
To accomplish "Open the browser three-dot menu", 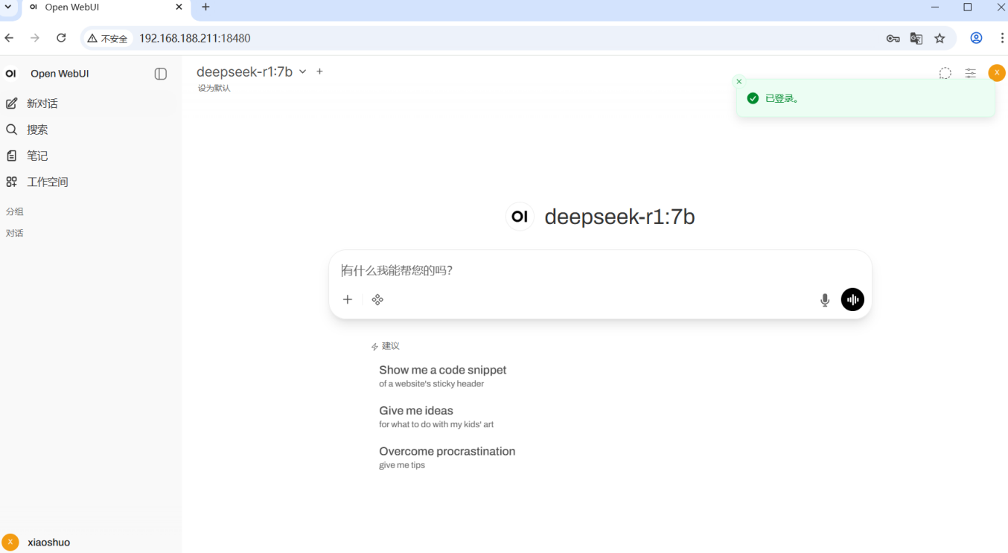I will [x=1002, y=38].
